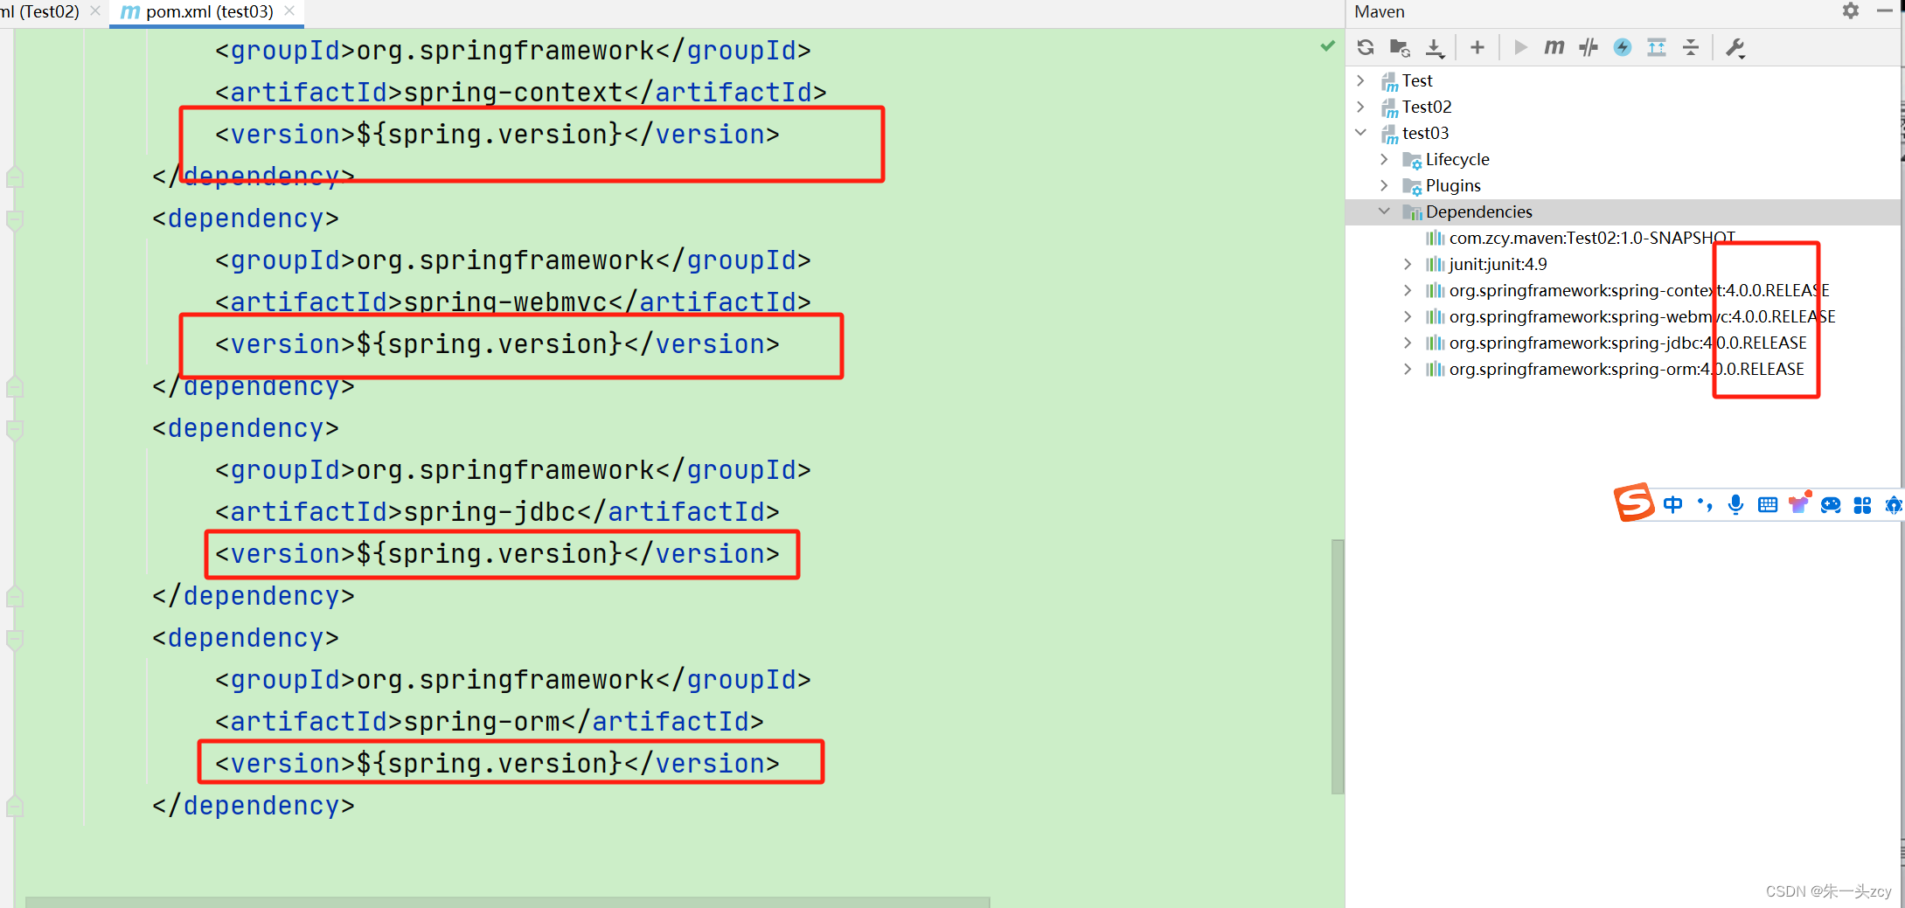Viewport: 1905px width, 908px height.
Task: Click Execute Maven Goal 'm' icon
Action: (x=1554, y=47)
